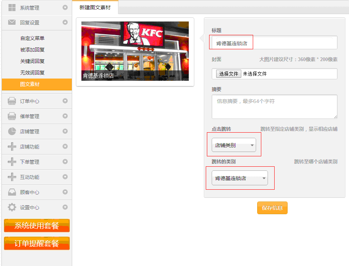Image resolution: width=349 pixels, height=266 pixels.
Task: Open the 店铺类别 jump type dropdown
Action: coord(234,145)
